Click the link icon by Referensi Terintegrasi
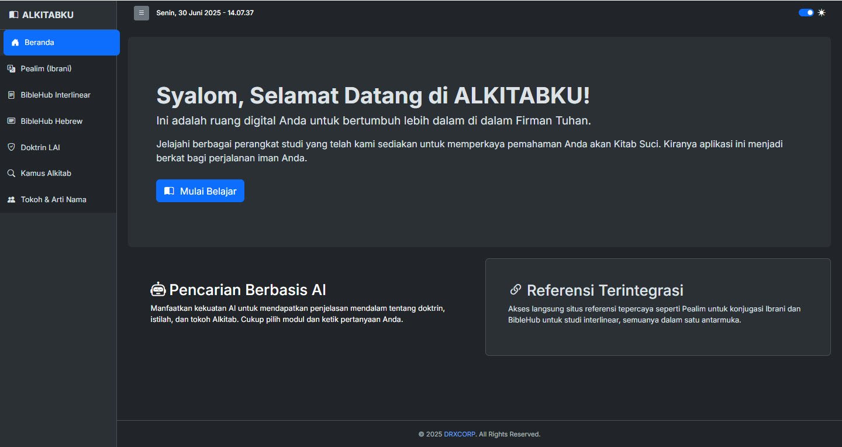The height and width of the screenshot is (447, 842). point(516,289)
